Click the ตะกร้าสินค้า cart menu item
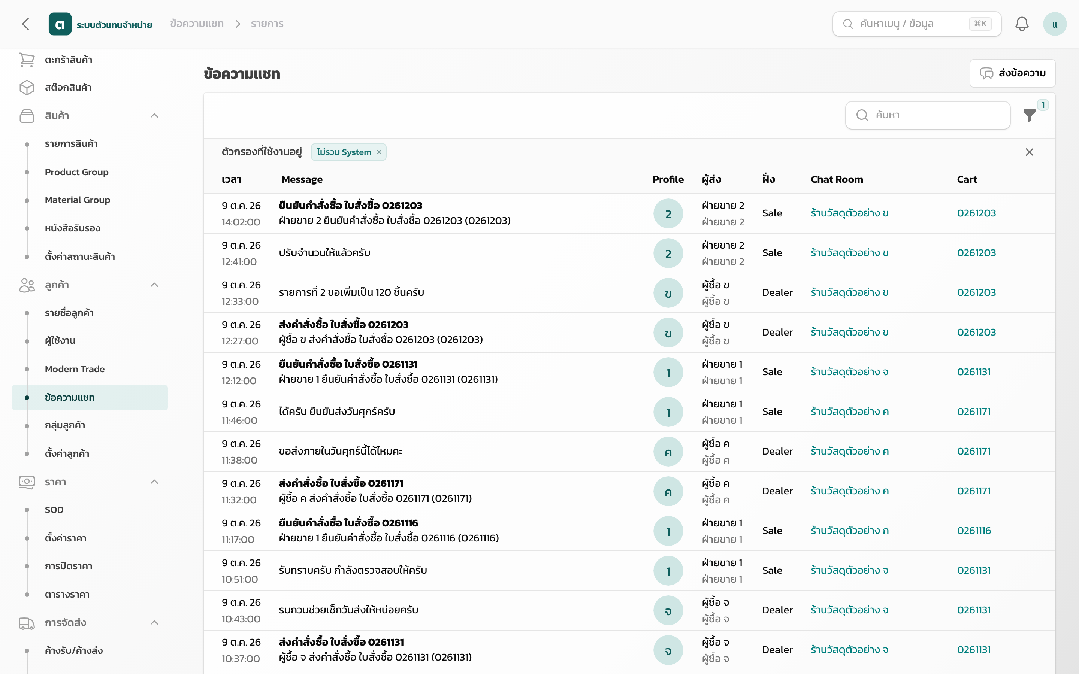Screen dimensions: 1079x674 tap(68, 60)
